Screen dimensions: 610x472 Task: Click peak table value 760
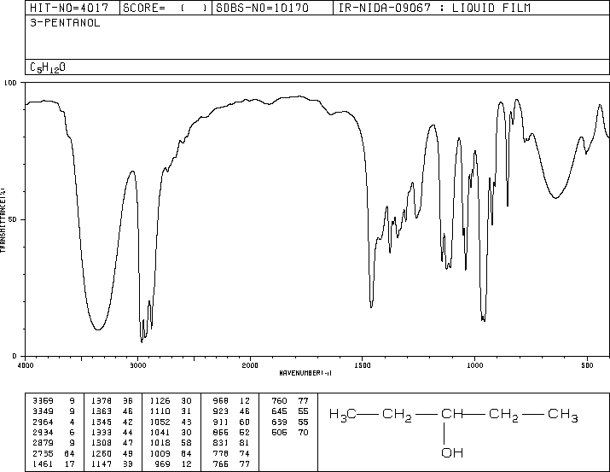tap(279, 401)
